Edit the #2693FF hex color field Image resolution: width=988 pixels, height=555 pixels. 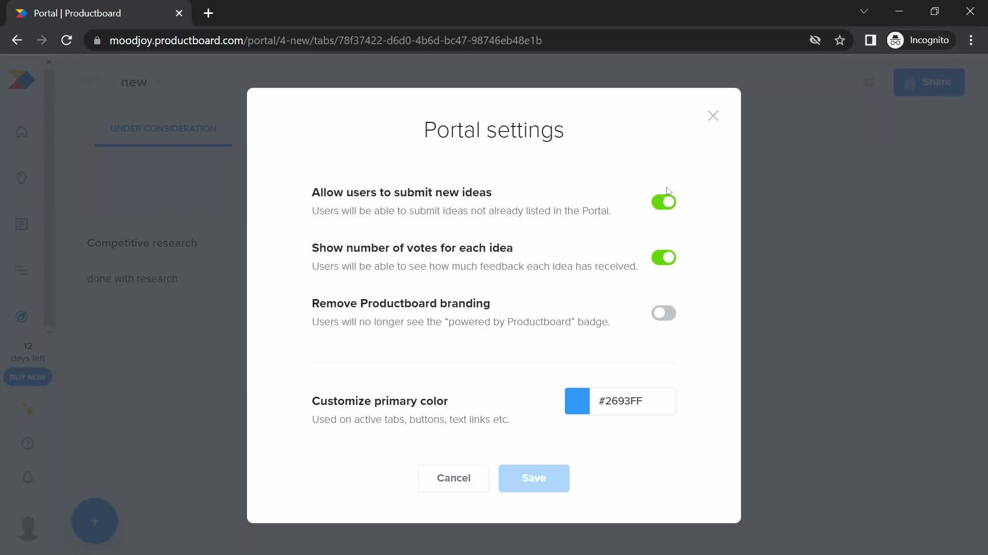tap(632, 401)
